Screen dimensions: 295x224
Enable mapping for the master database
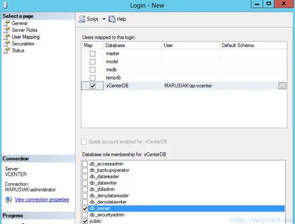click(x=92, y=54)
